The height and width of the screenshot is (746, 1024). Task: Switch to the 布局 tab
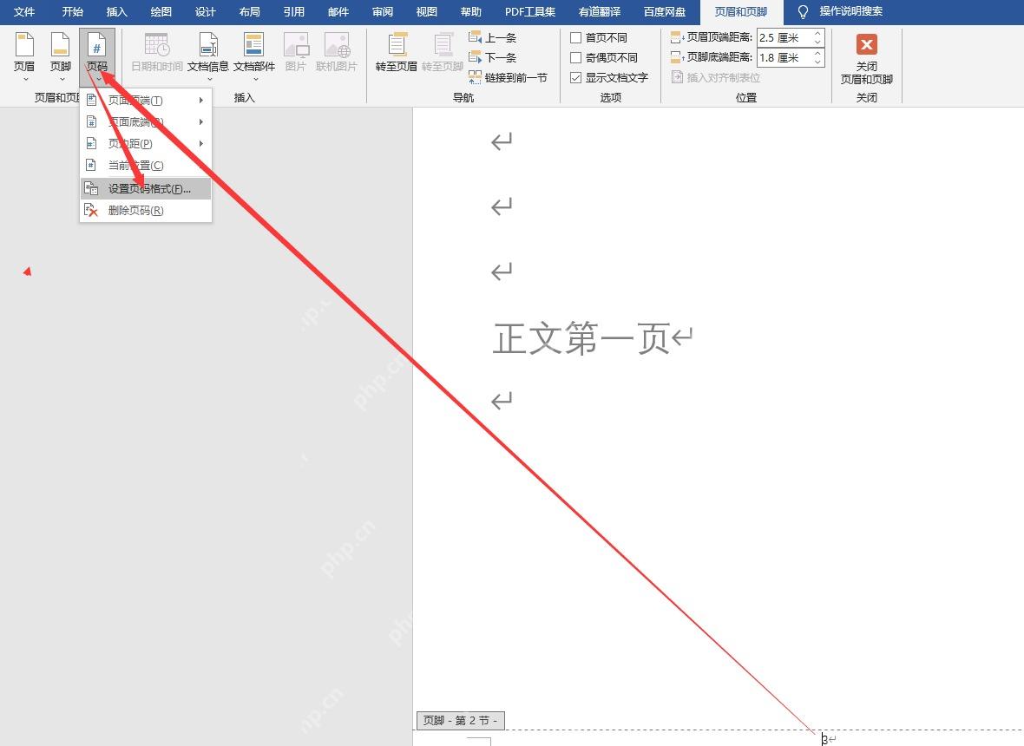coord(249,12)
